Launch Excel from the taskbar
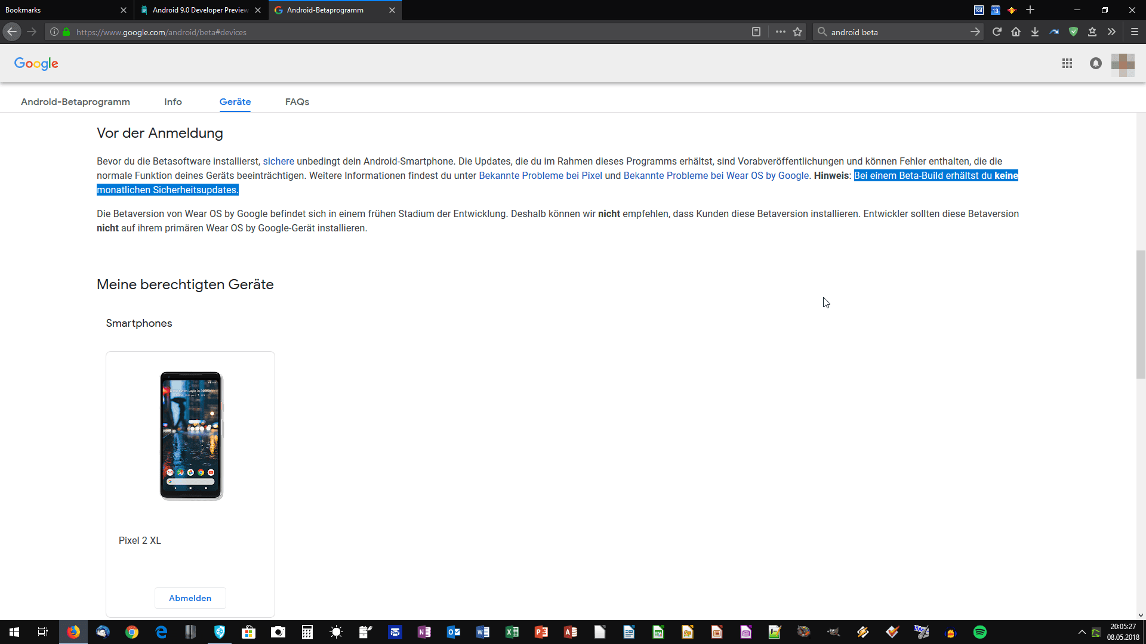 pos(512,632)
